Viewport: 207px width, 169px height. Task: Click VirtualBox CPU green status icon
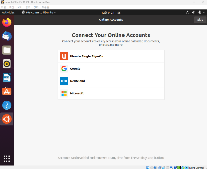tap(179, 167)
